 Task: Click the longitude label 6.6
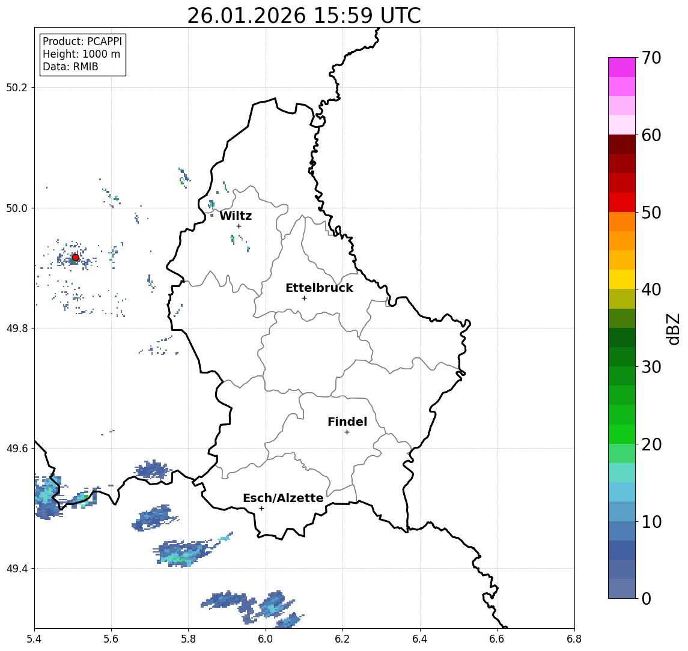click(497, 639)
